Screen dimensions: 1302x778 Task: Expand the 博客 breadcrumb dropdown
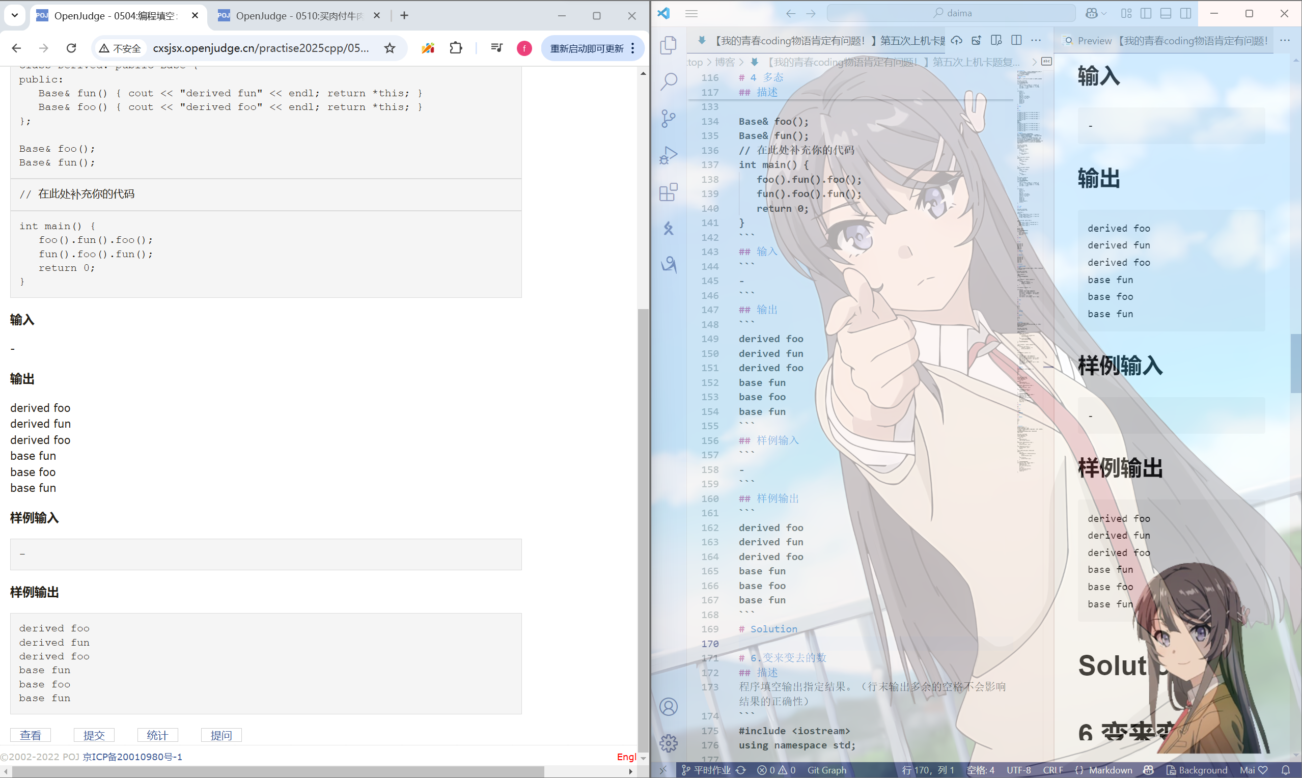(x=726, y=62)
